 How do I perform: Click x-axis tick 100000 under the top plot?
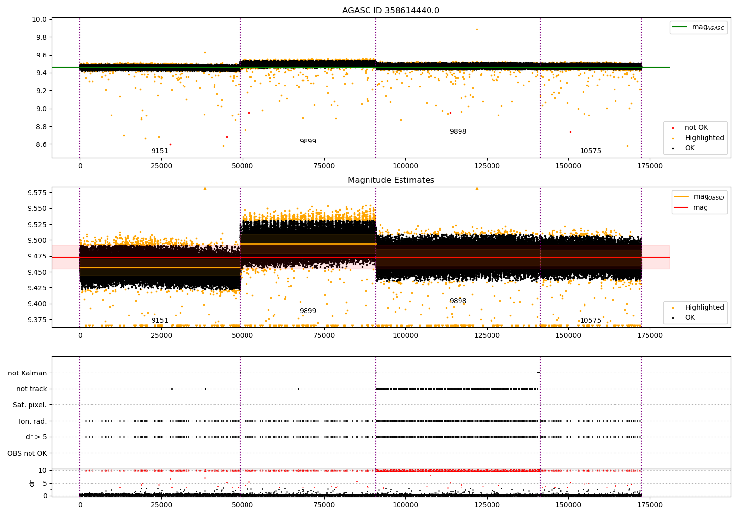pos(405,166)
